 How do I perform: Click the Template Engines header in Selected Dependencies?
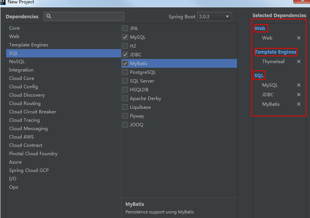[x=275, y=52]
